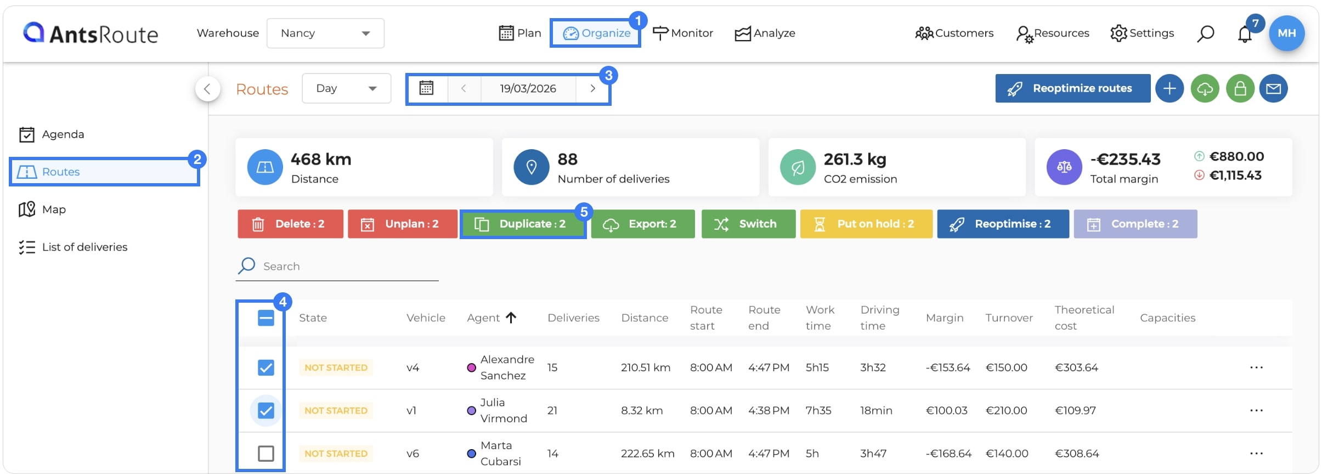Click the routes Search input field
The width and height of the screenshot is (1322, 476).
pos(337,267)
